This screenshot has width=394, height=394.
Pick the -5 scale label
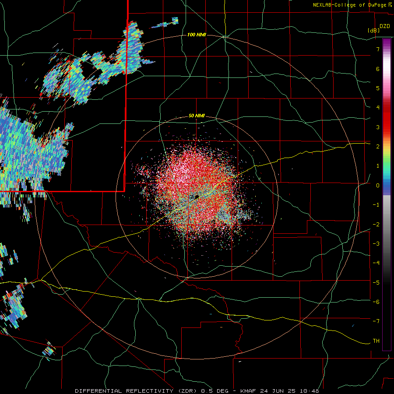pos(376,283)
